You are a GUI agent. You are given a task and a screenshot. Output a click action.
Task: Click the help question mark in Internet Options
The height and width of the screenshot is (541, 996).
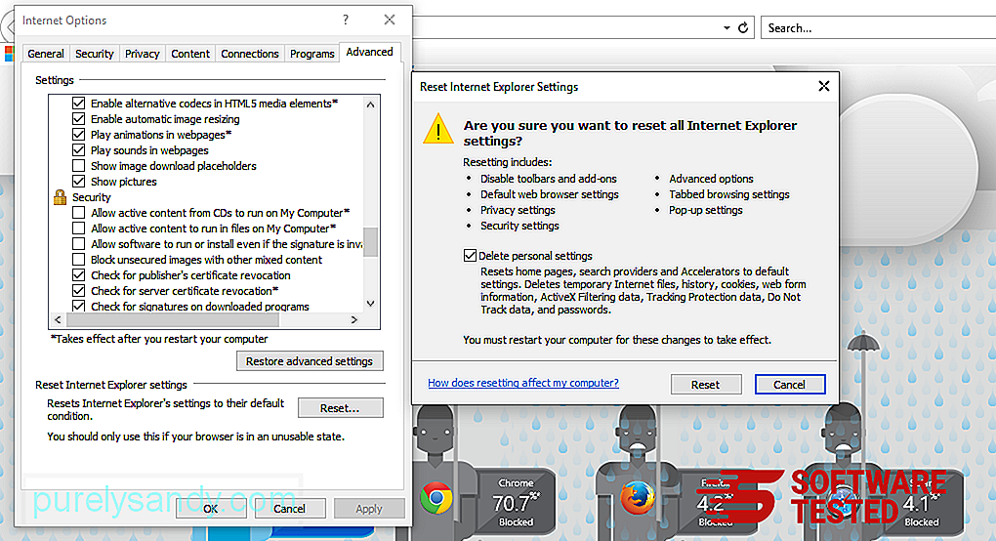346,20
